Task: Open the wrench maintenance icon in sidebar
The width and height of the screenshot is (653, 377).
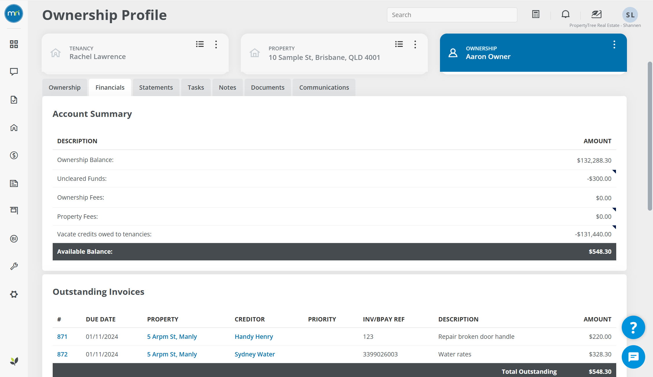Action: [14, 266]
